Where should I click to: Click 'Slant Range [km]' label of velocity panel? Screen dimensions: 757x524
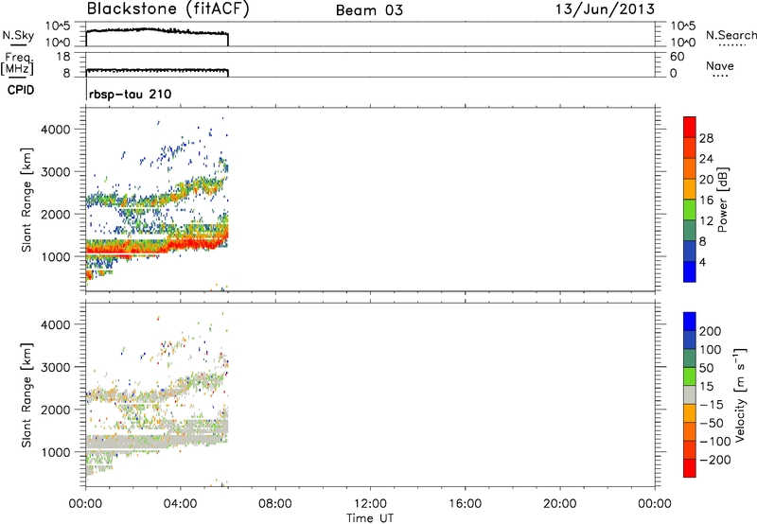click(26, 395)
